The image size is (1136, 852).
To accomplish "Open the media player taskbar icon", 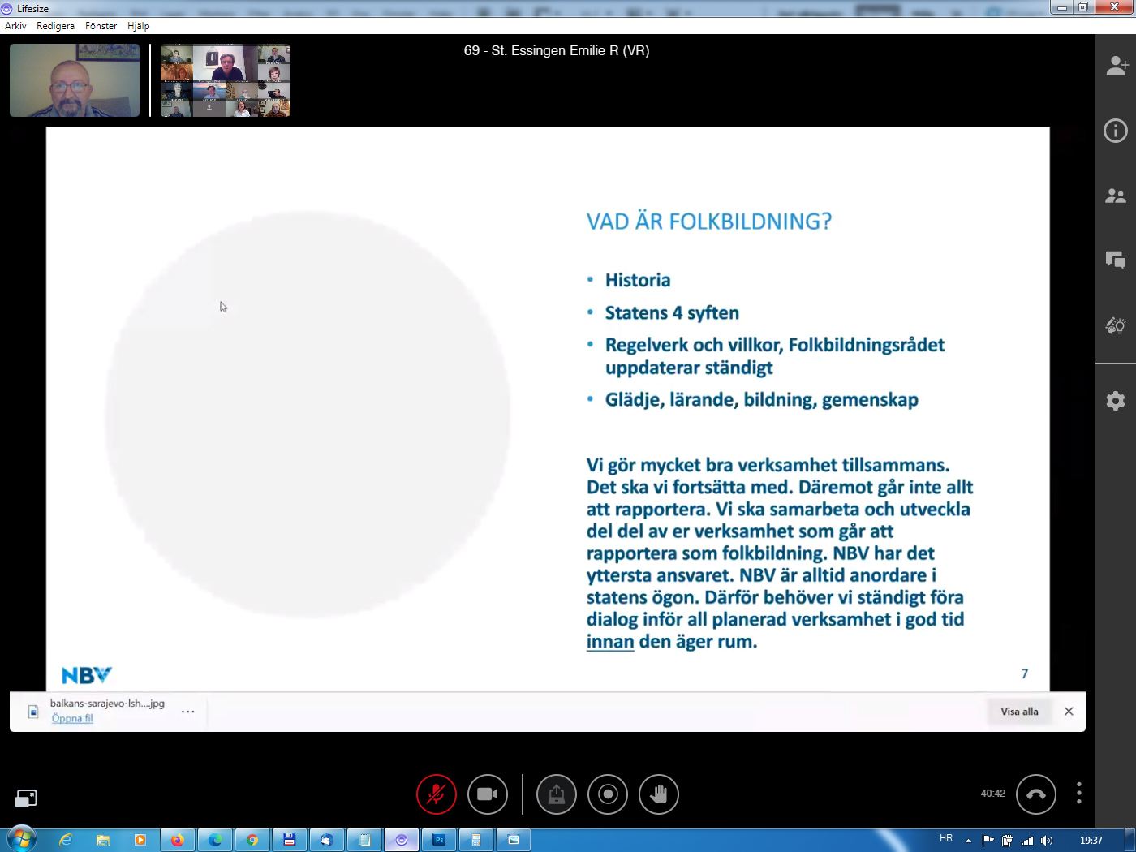I will pyautogui.click(x=140, y=840).
